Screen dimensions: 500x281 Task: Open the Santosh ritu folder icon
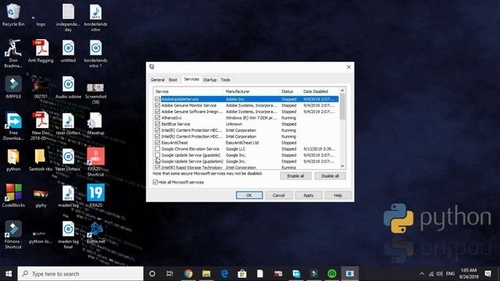pos(41,160)
